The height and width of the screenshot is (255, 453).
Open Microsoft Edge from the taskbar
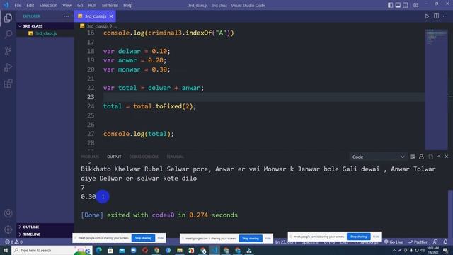(x=99, y=250)
